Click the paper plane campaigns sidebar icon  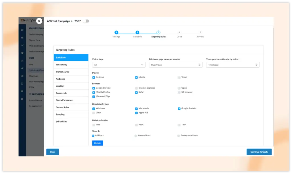pyautogui.click(x=22, y=68)
